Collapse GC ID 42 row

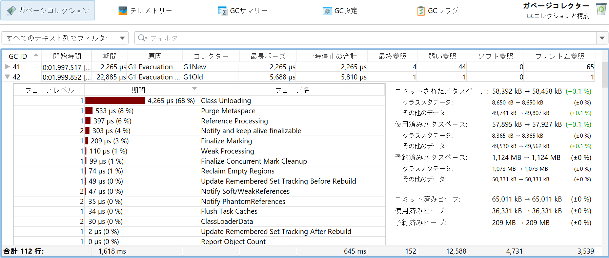pyautogui.click(x=7, y=77)
